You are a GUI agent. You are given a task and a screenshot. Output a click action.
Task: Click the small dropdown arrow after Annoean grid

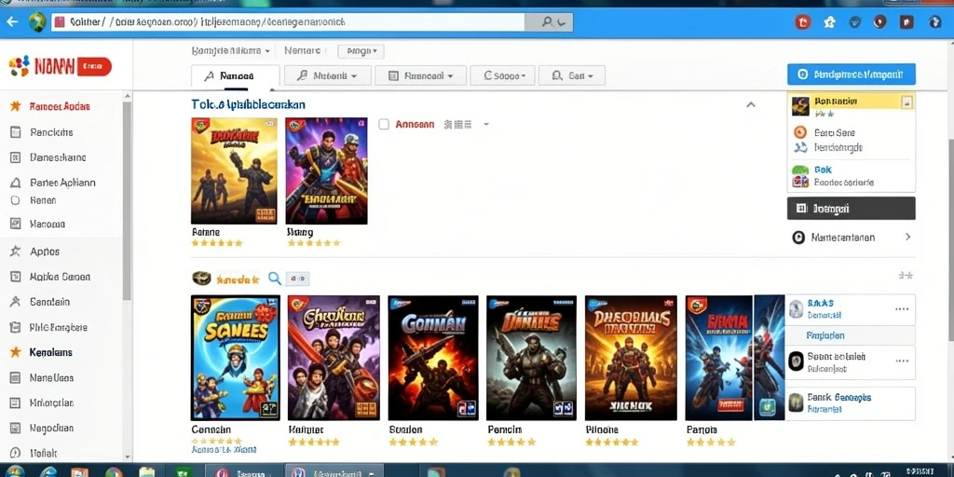(x=486, y=124)
